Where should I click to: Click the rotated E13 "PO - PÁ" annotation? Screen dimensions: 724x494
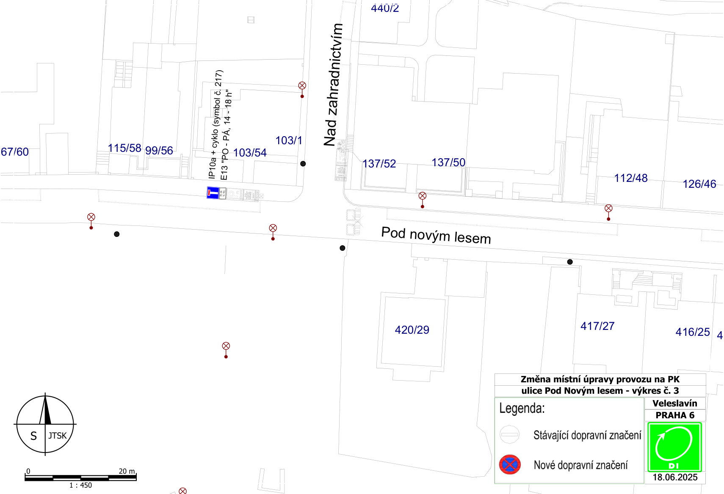(227, 135)
